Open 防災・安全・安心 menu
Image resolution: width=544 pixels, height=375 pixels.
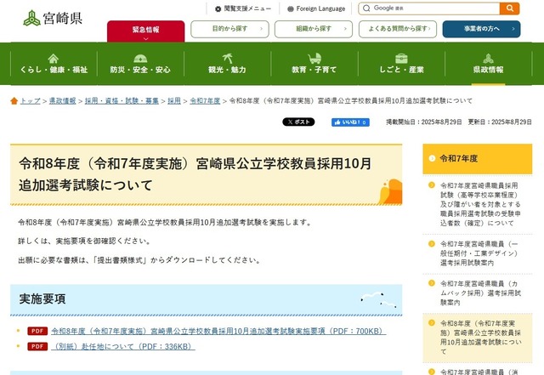tap(140, 64)
